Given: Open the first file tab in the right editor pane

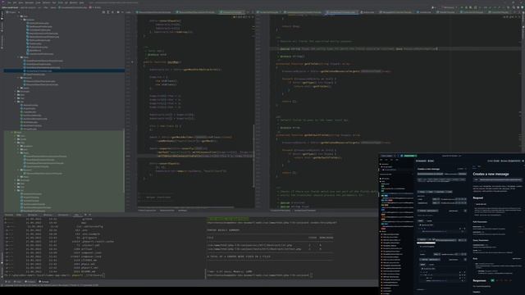Looking at the screenshot, I should click(x=269, y=12).
